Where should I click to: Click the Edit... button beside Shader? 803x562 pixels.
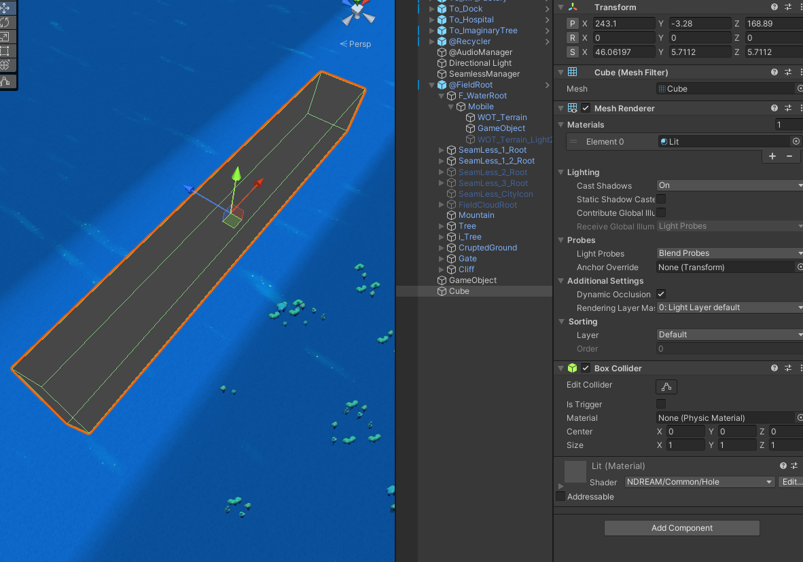(x=791, y=482)
